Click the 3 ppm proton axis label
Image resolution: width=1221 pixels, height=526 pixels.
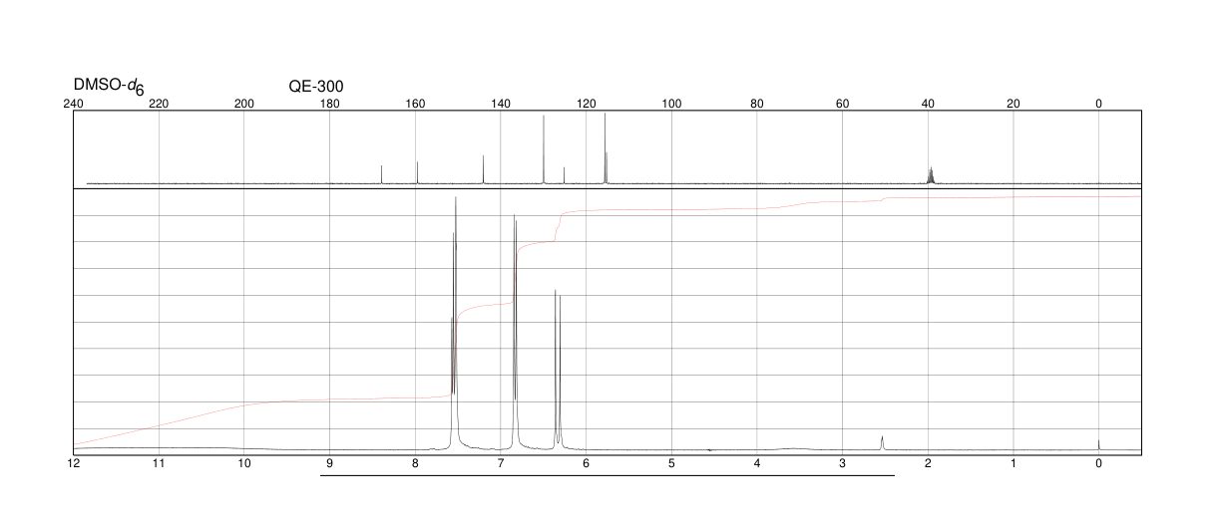click(x=843, y=463)
